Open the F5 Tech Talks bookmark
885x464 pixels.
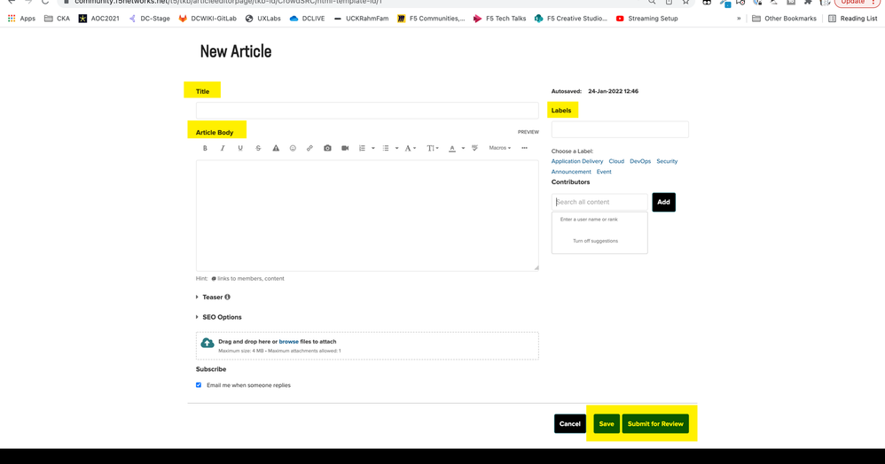499,19
